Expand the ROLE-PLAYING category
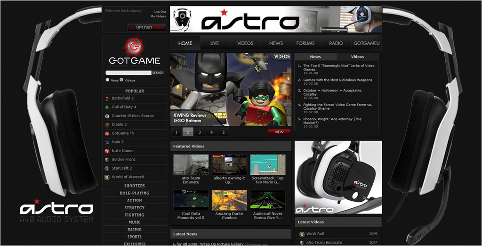The image size is (482, 246). click(x=135, y=193)
